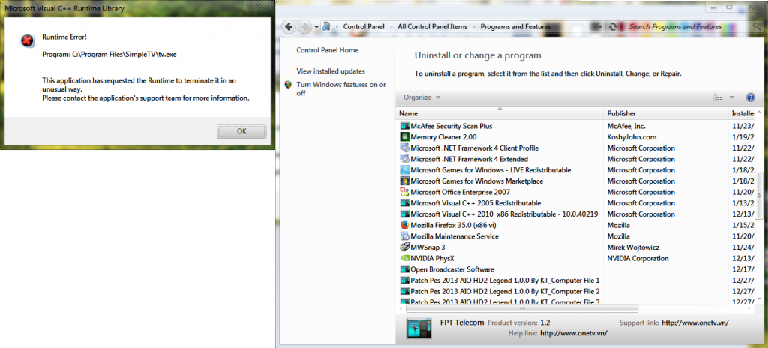Click the FPT Telecom program thumbnail
The height and width of the screenshot is (348, 768).
[418, 328]
